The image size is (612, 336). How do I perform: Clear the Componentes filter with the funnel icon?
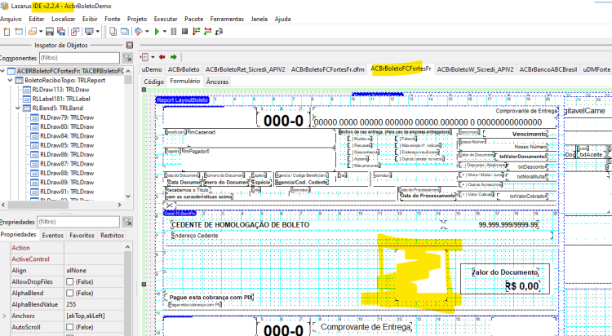[127, 58]
